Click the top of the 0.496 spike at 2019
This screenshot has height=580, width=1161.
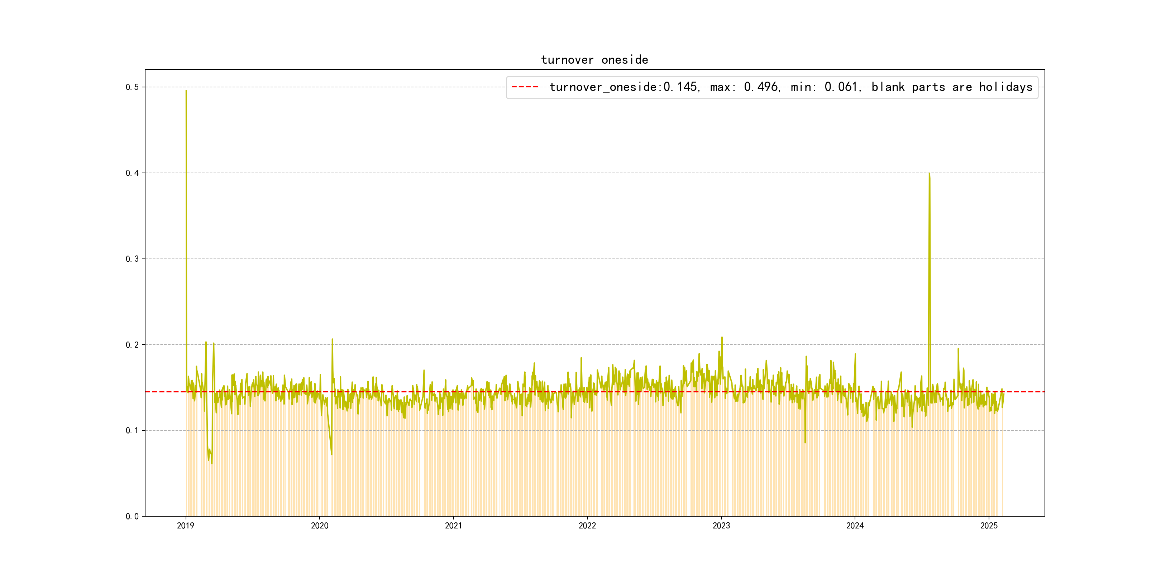coord(186,91)
